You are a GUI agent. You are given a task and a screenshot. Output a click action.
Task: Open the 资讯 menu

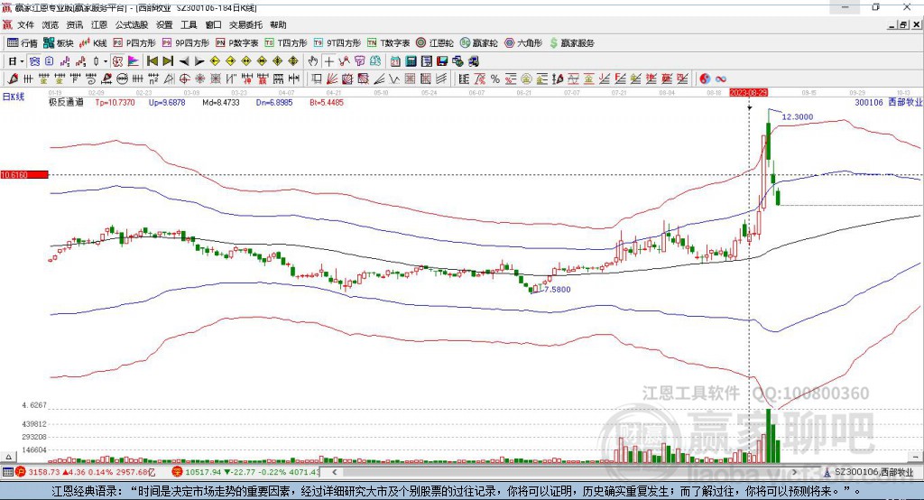coord(74,24)
